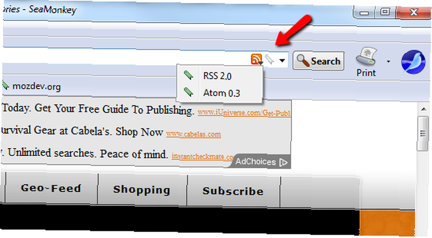The height and width of the screenshot is (238, 432).
Task: Follow the www.iUniverse.com ad link
Action: 245,113
